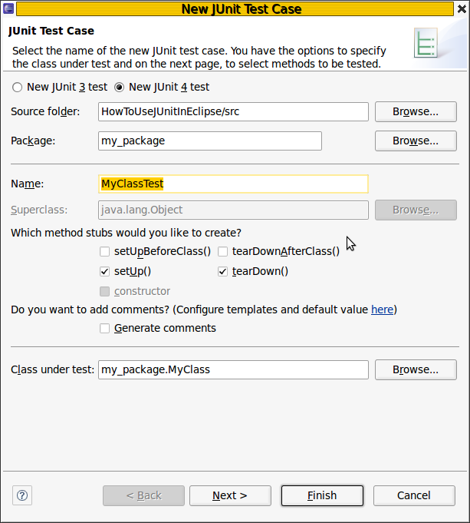
Task: Click the Next > button
Action: (x=230, y=495)
